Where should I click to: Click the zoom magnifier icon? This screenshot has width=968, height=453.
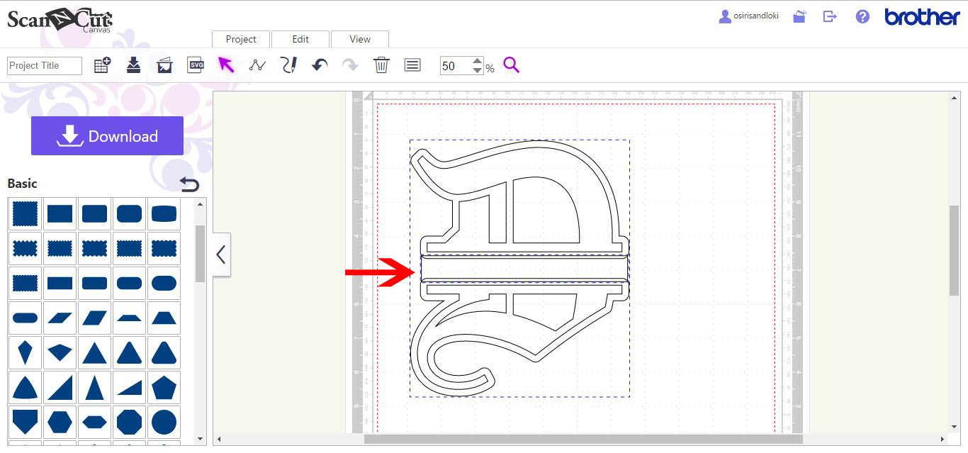coord(512,65)
